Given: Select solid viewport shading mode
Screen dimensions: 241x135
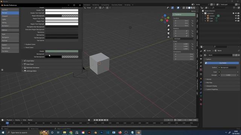Looking at the screenshot, I should (x=189, y=8).
